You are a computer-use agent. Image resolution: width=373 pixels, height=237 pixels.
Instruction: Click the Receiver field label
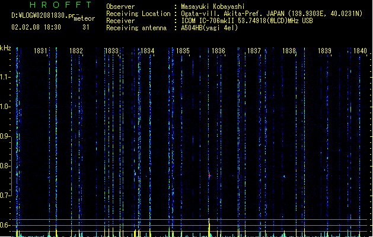tap(120, 21)
